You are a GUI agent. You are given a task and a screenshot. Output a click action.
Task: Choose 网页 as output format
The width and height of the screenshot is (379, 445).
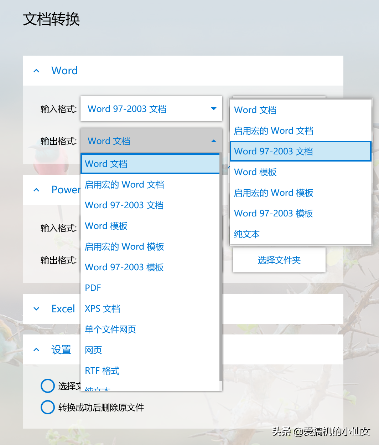[150, 350]
